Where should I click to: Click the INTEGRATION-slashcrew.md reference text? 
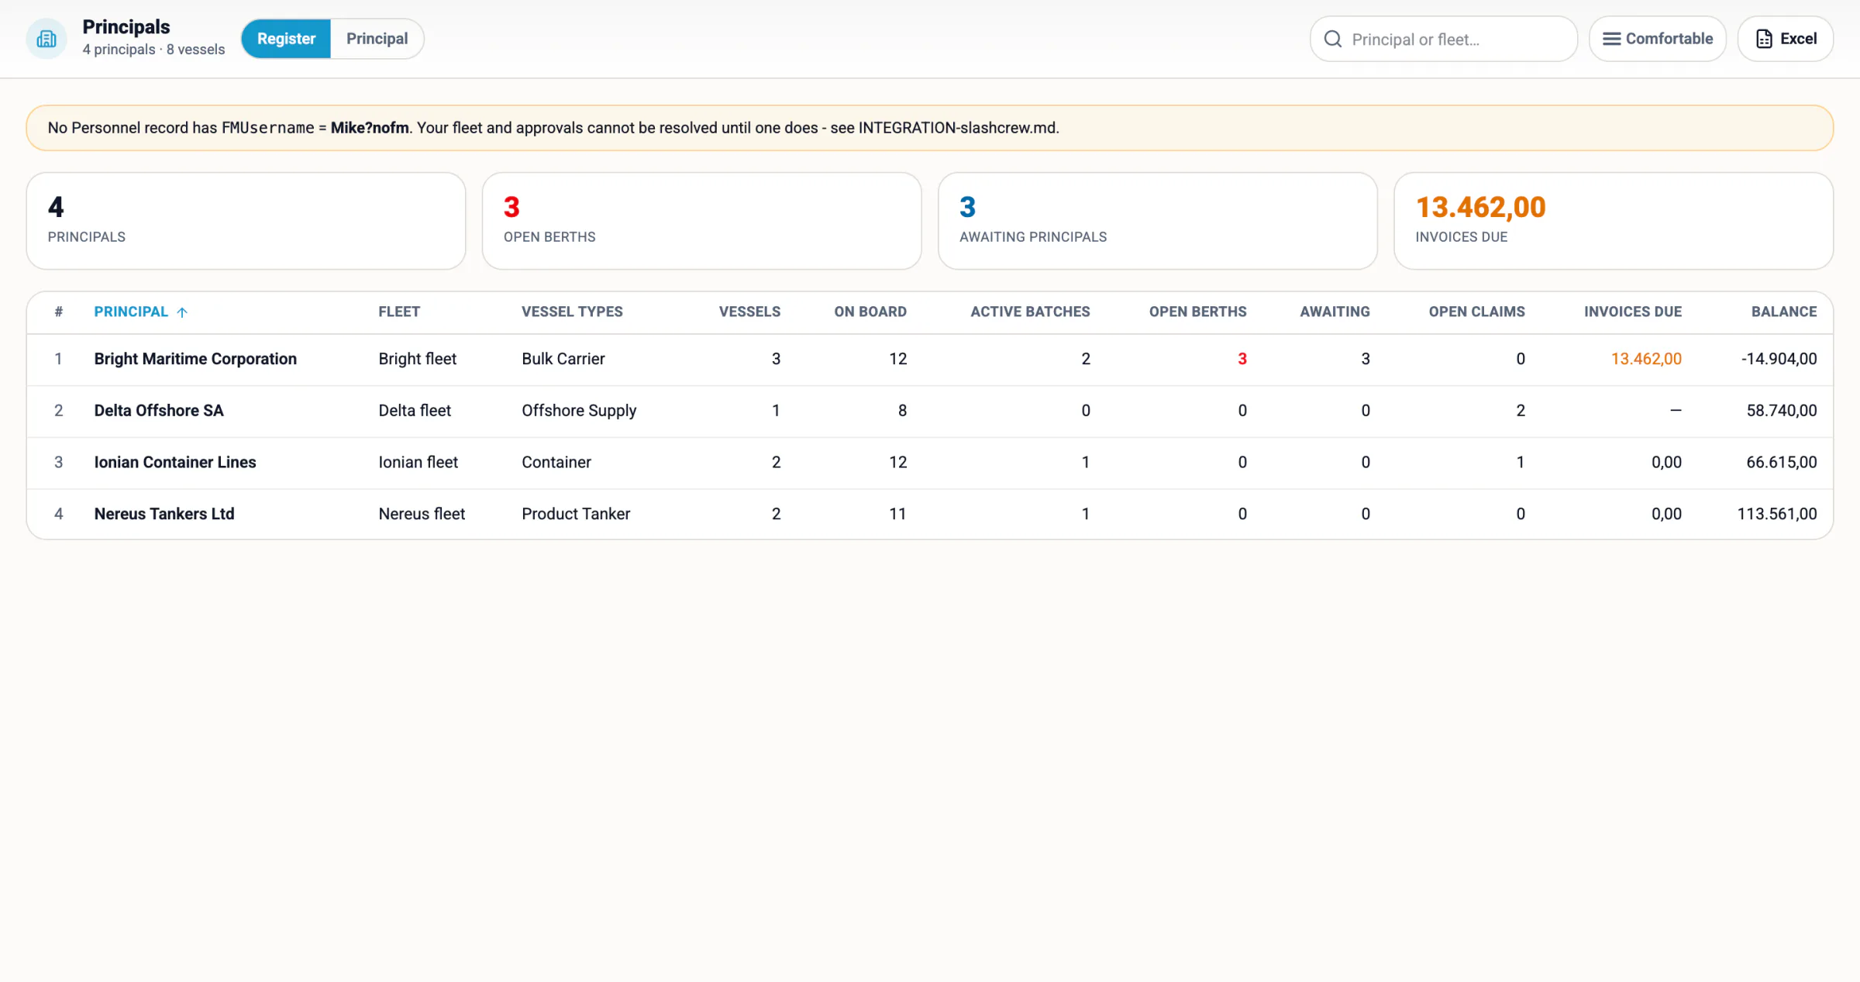coord(957,128)
